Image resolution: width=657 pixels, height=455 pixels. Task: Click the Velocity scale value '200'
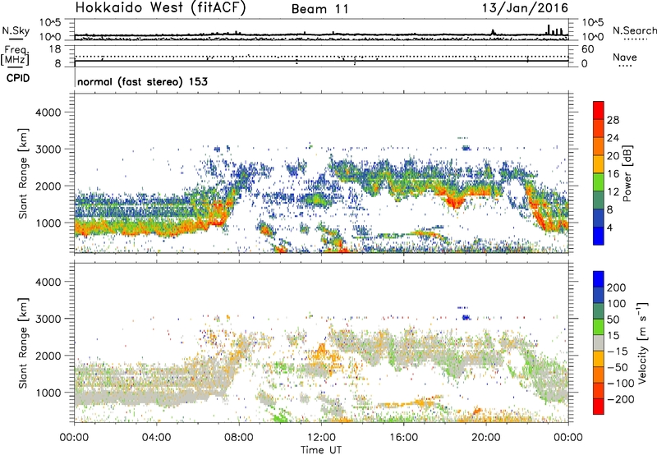tap(617, 287)
